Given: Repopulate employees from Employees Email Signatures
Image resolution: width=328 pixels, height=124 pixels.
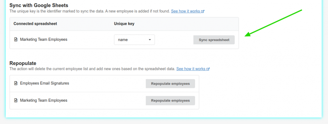Looking at the screenshot, I should click(x=170, y=84).
